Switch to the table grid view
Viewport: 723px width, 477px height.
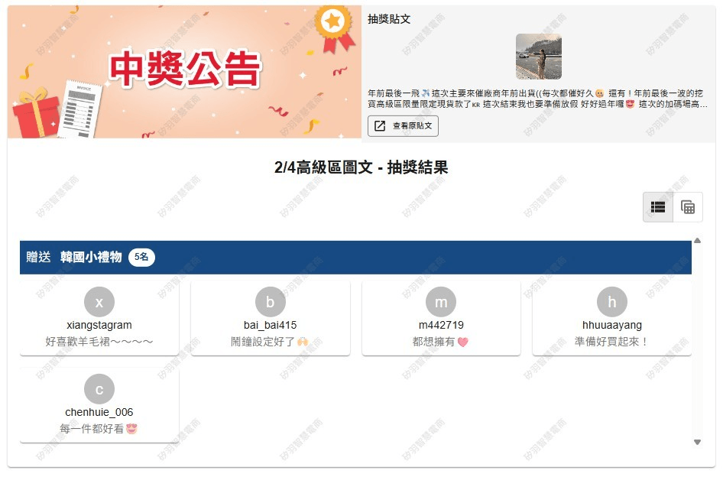(687, 207)
